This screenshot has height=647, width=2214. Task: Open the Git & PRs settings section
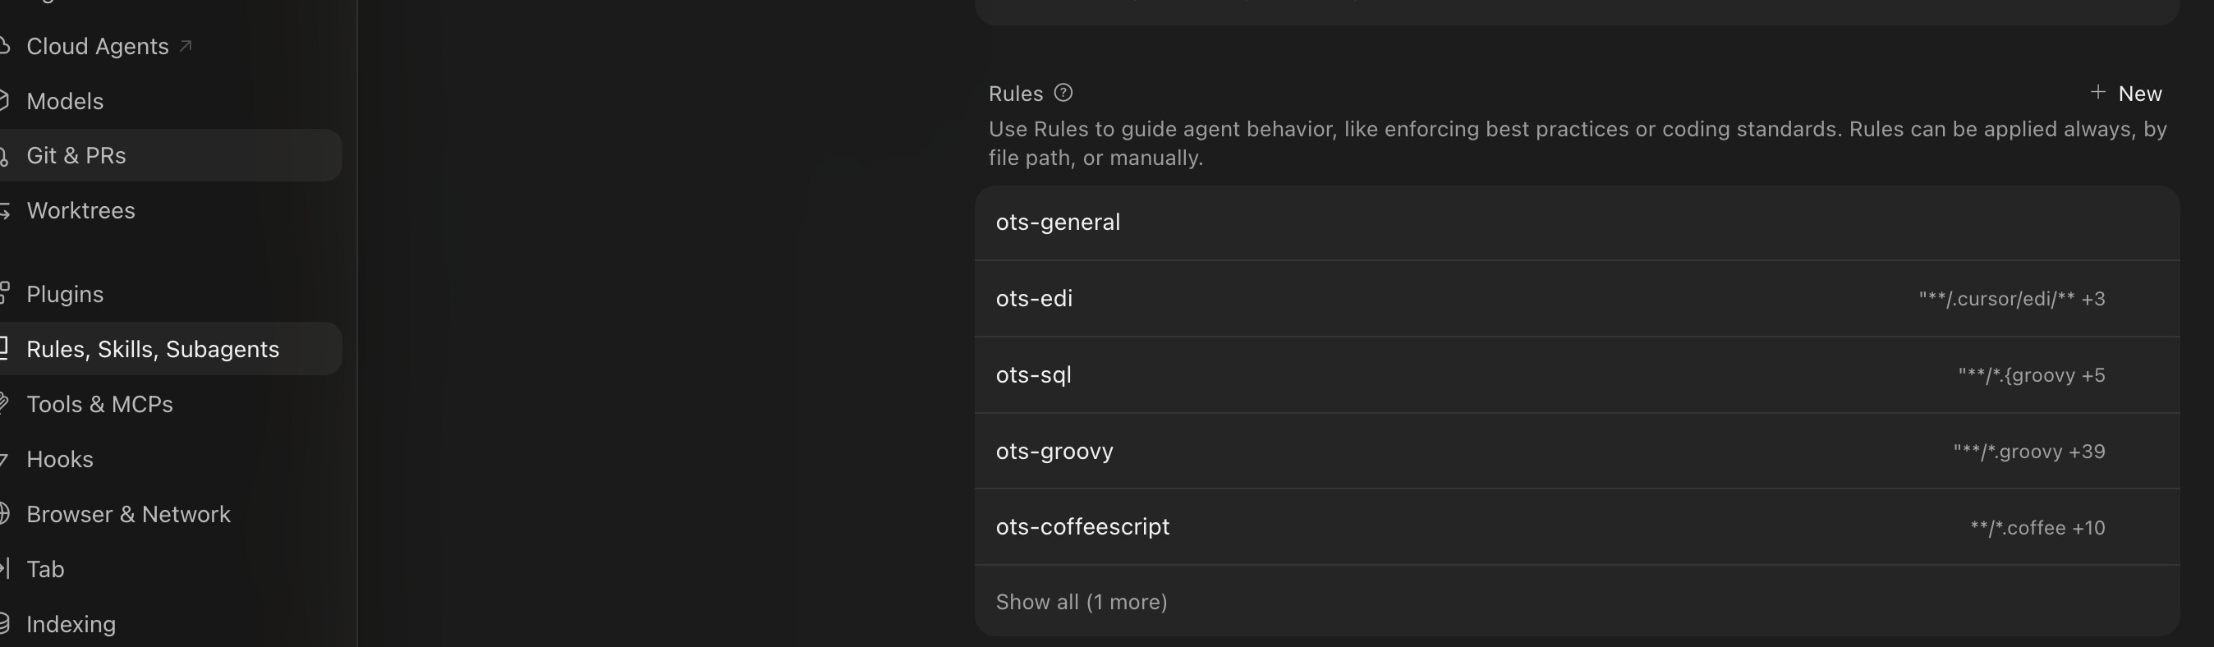[x=170, y=155]
